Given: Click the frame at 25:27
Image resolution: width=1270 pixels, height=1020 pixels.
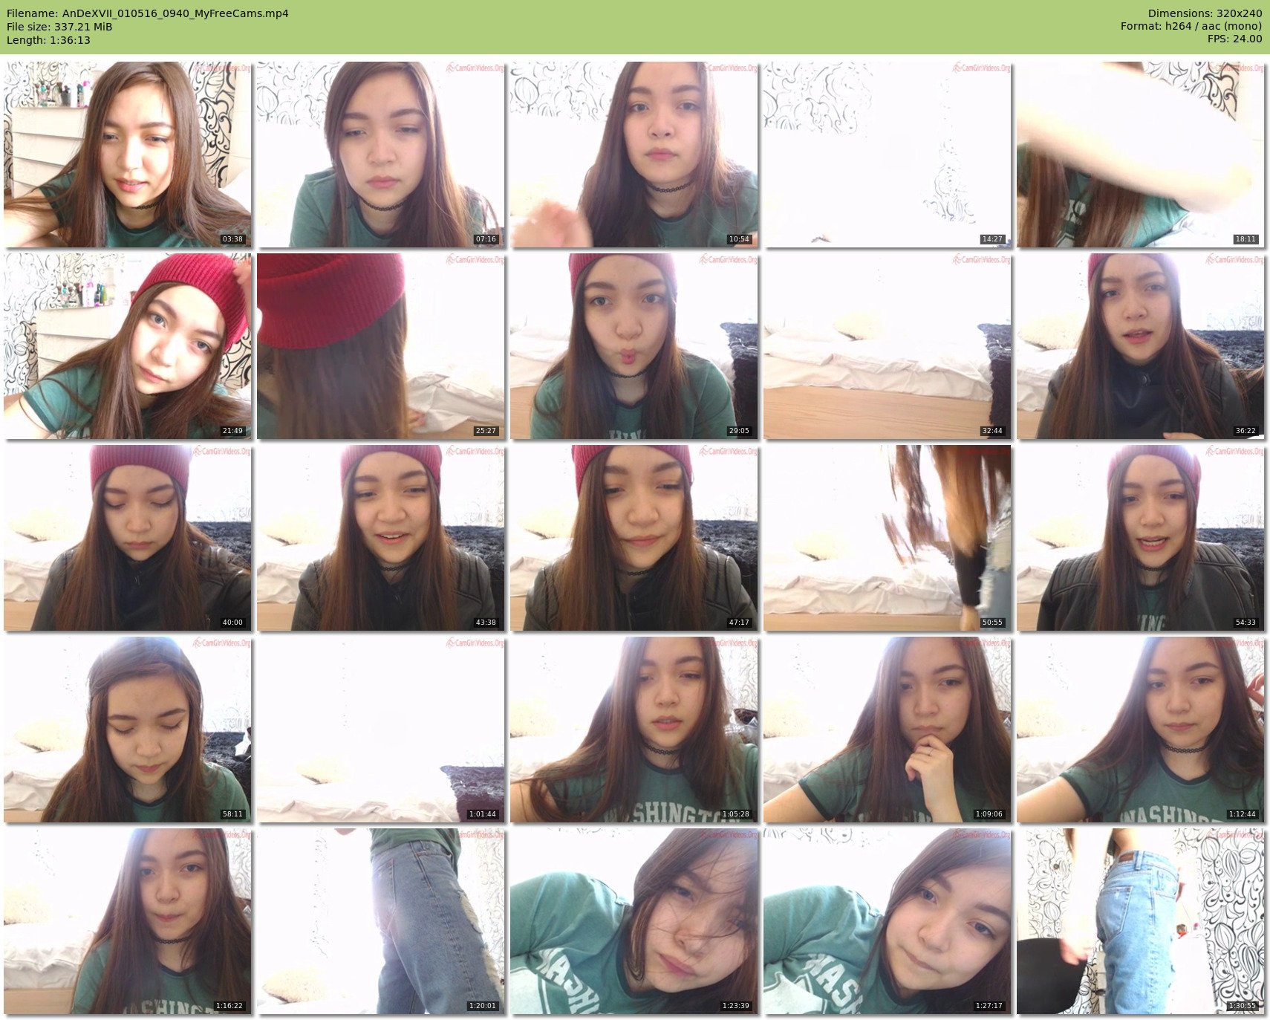Looking at the screenshot, I should (x=380, y=346).
